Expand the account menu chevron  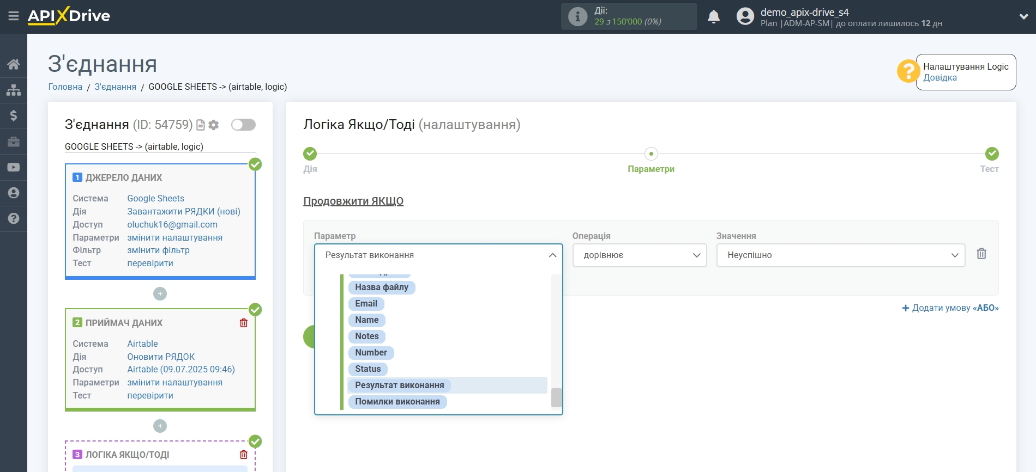pyautogui.click(x=1023, y=17)
